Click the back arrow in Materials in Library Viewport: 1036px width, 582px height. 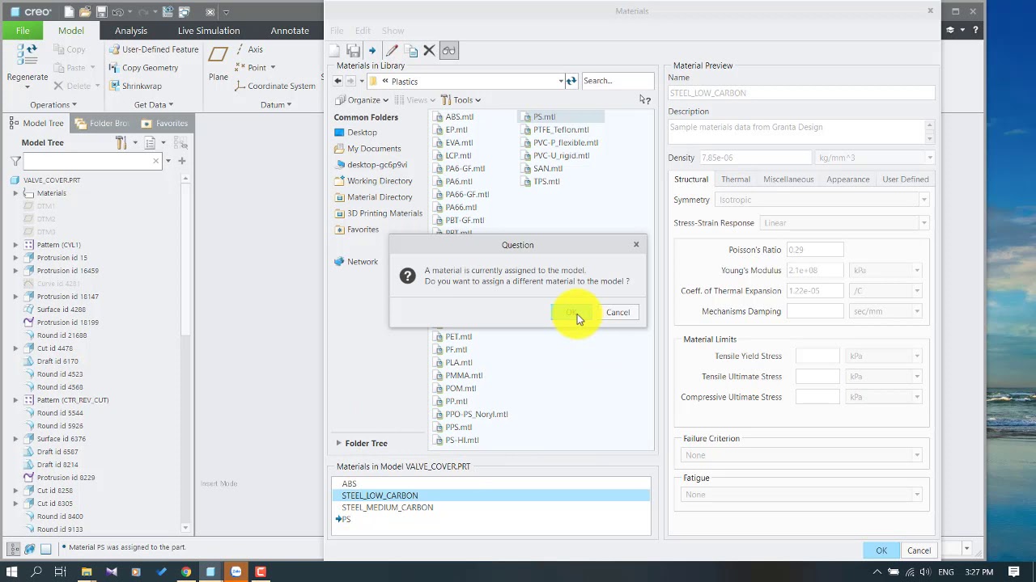(x=338, y=81)
